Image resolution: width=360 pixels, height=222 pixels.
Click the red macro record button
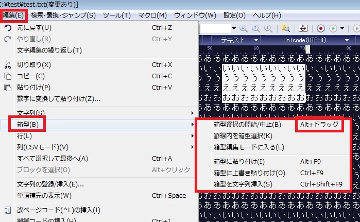[x=321, y=28]
